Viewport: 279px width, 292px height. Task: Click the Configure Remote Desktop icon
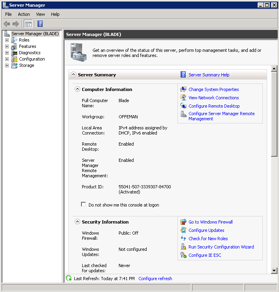tap(183, 106)
